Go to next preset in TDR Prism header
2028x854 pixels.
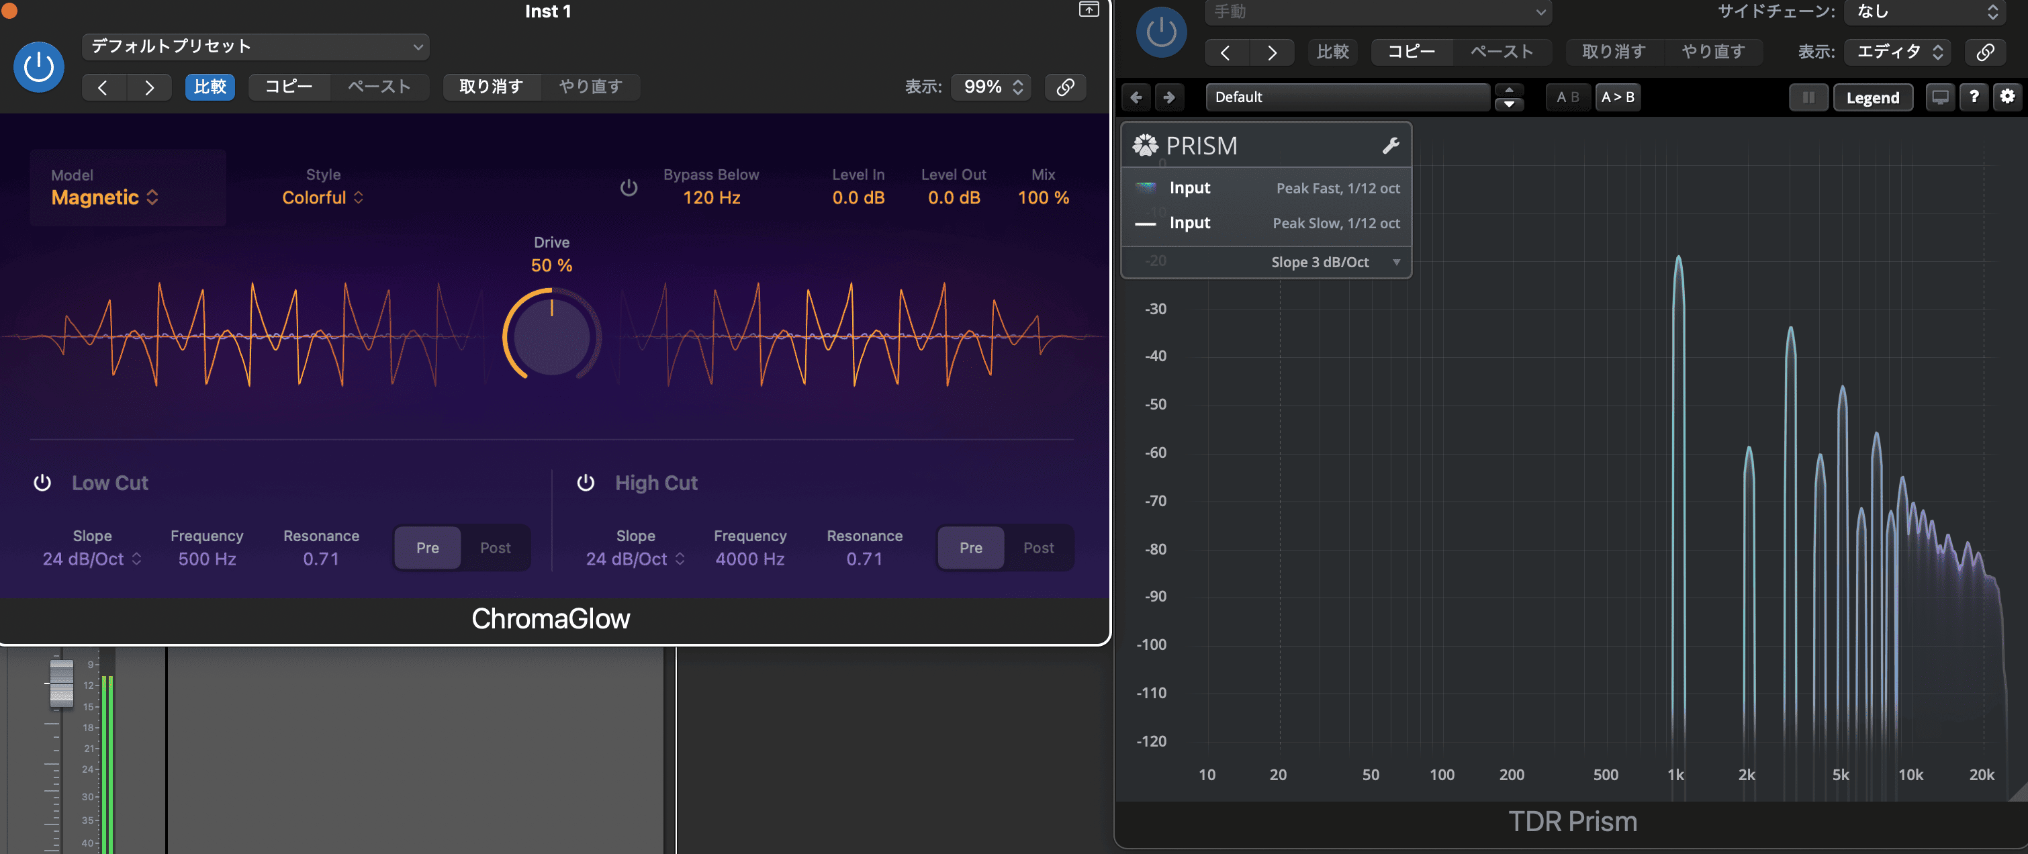point(1271,52)
